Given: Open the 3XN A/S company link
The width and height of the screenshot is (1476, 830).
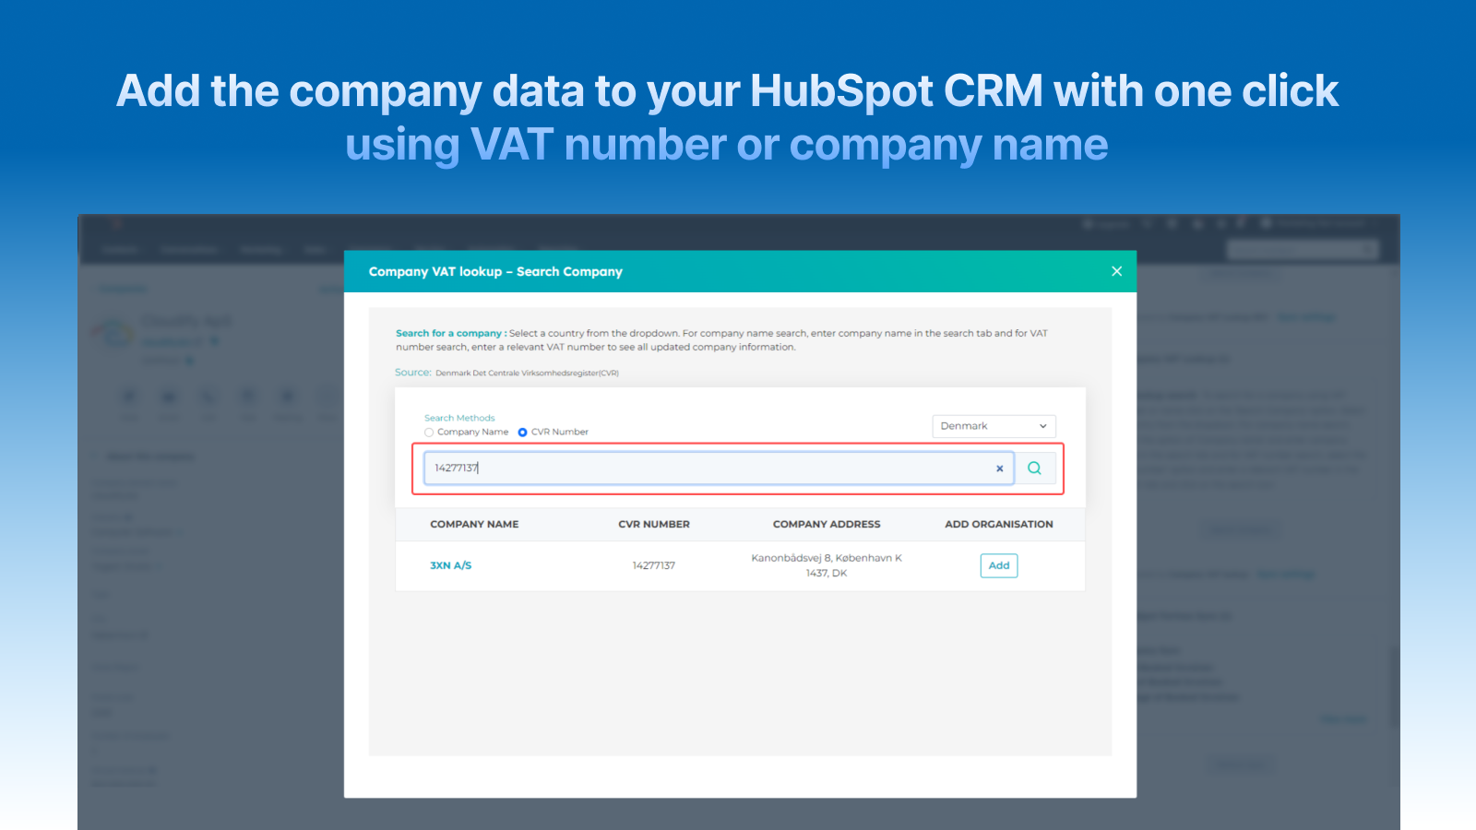Looking at the screenshot, I should tap(451, 565).
